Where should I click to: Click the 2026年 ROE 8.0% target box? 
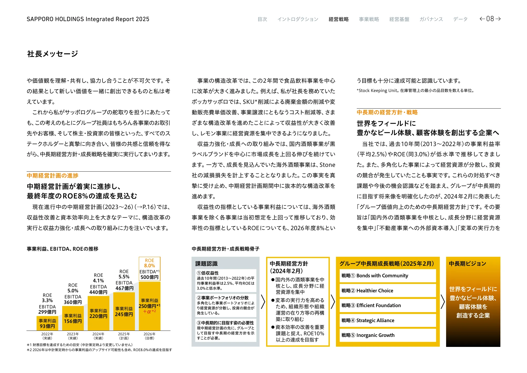pos(149,269)
